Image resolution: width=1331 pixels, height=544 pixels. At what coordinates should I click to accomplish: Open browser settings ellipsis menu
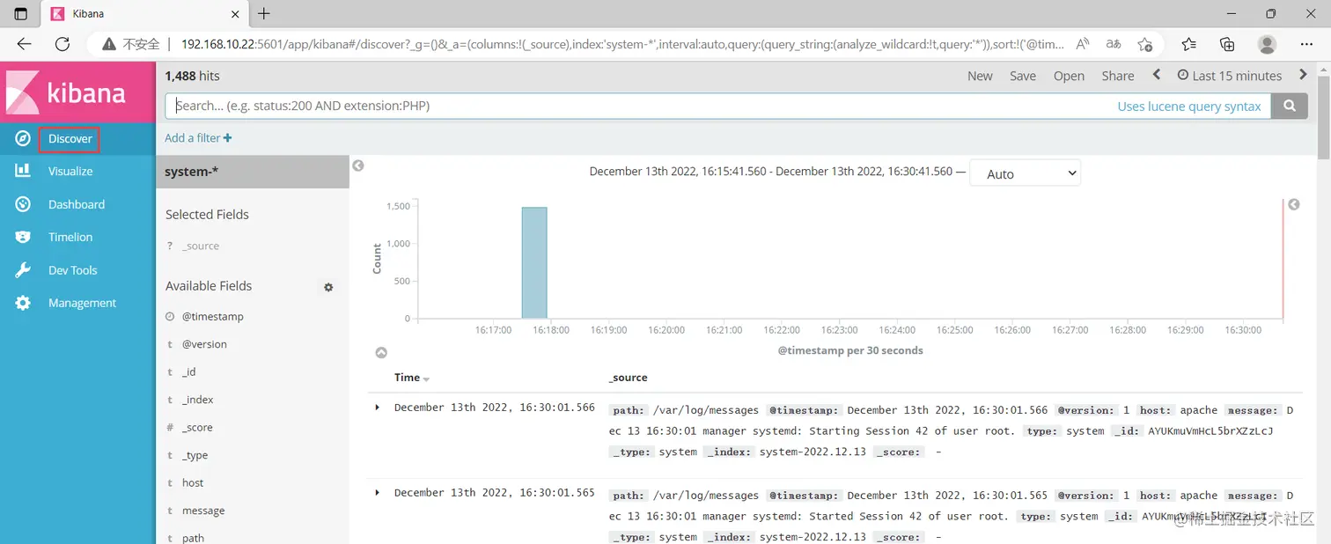point(1306,44)
